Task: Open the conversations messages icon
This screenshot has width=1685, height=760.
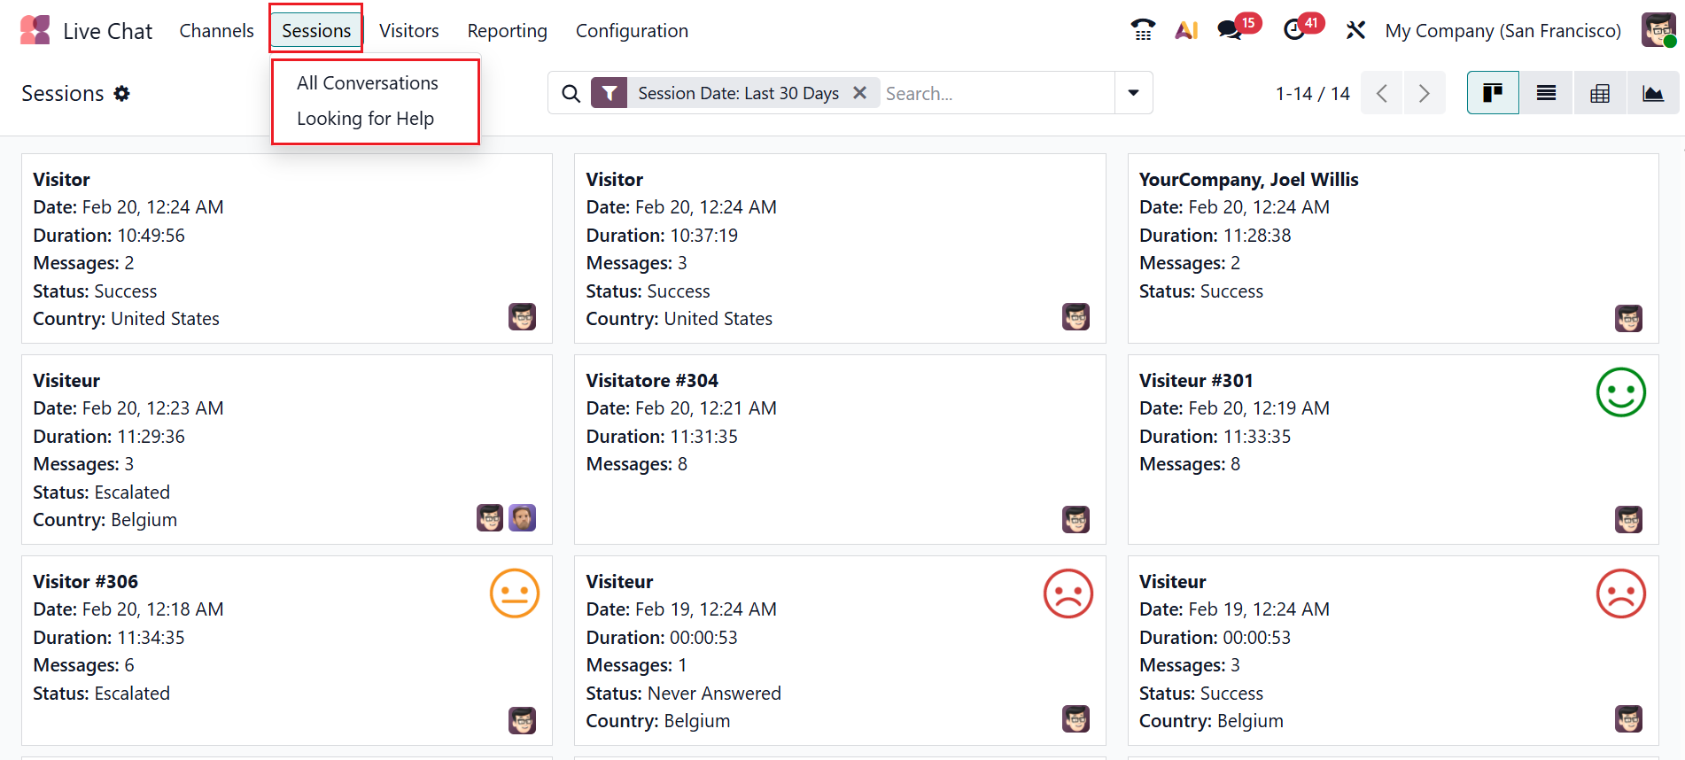Action: pyautogui.click(x=1230, y=30)
